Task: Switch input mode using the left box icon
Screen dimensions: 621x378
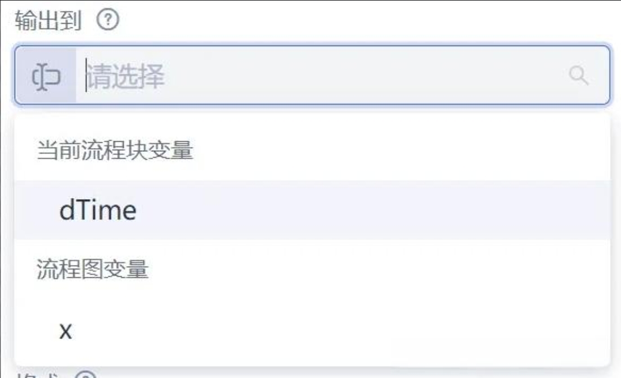Action: [x=46, y=75]
